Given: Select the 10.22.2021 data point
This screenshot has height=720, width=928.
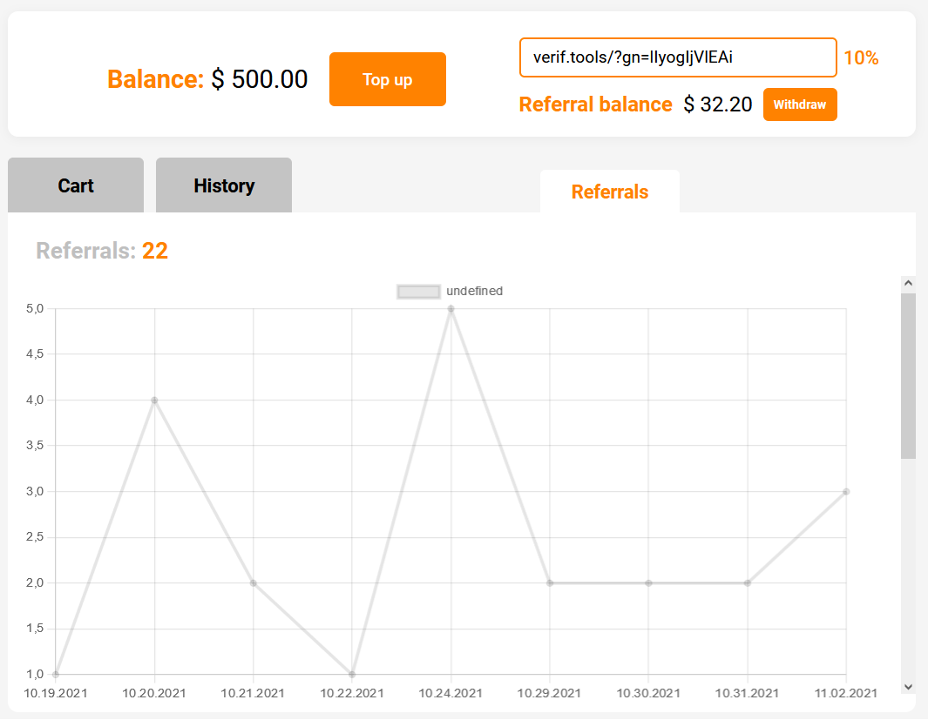Looking at the screenshot, I should 352,674.
